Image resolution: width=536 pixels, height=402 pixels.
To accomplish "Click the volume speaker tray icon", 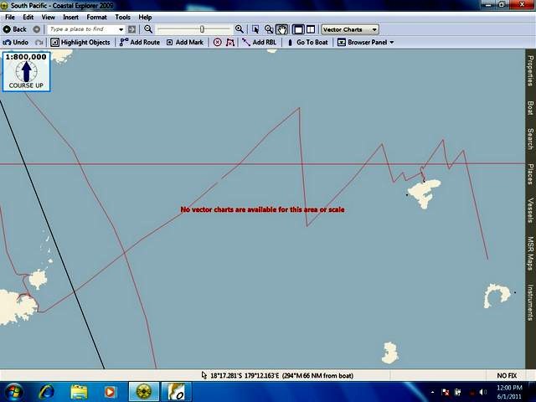I will coord(482,393).
